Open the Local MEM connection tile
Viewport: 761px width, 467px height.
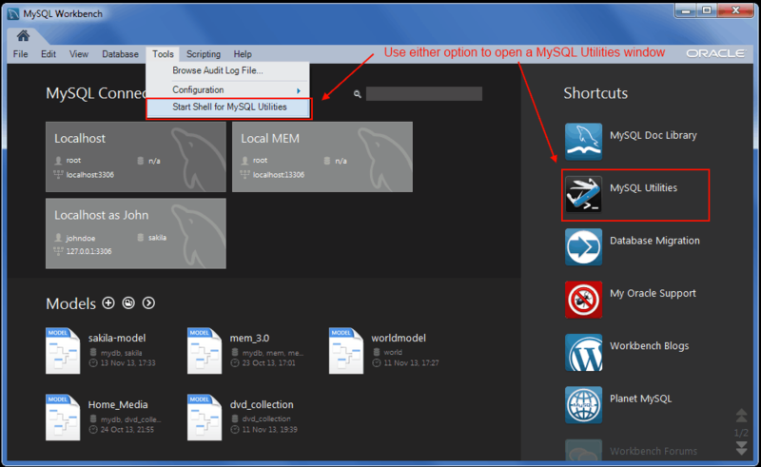322,157
